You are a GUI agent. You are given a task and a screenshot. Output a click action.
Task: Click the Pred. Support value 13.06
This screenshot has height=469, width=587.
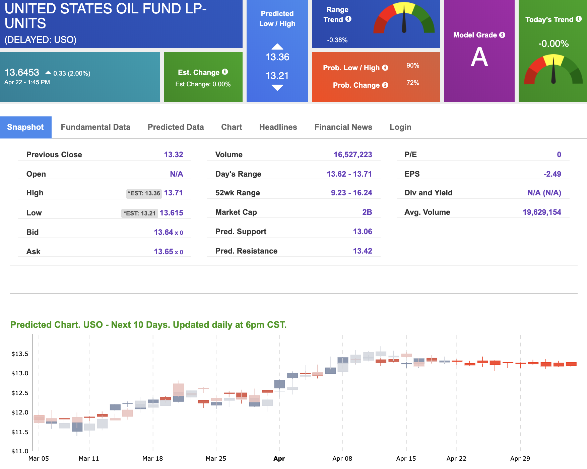coord(363,231)
